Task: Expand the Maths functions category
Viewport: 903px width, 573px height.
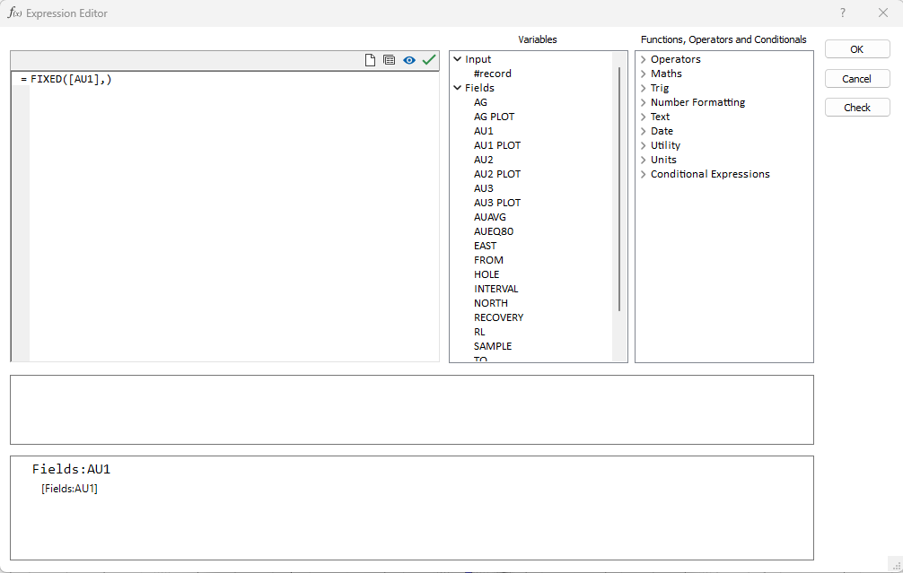Action: point(643,74)
